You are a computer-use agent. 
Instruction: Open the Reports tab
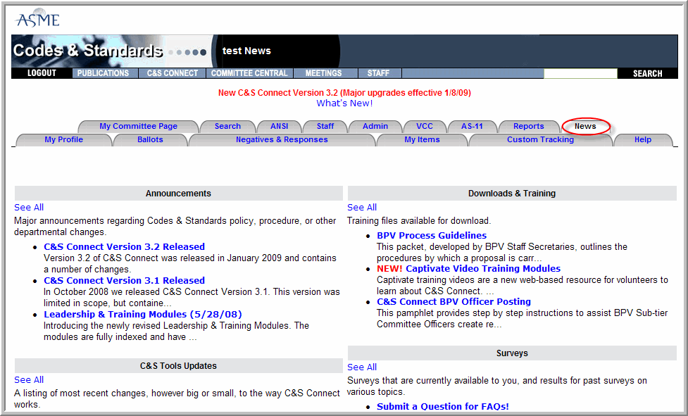[528, 126]
